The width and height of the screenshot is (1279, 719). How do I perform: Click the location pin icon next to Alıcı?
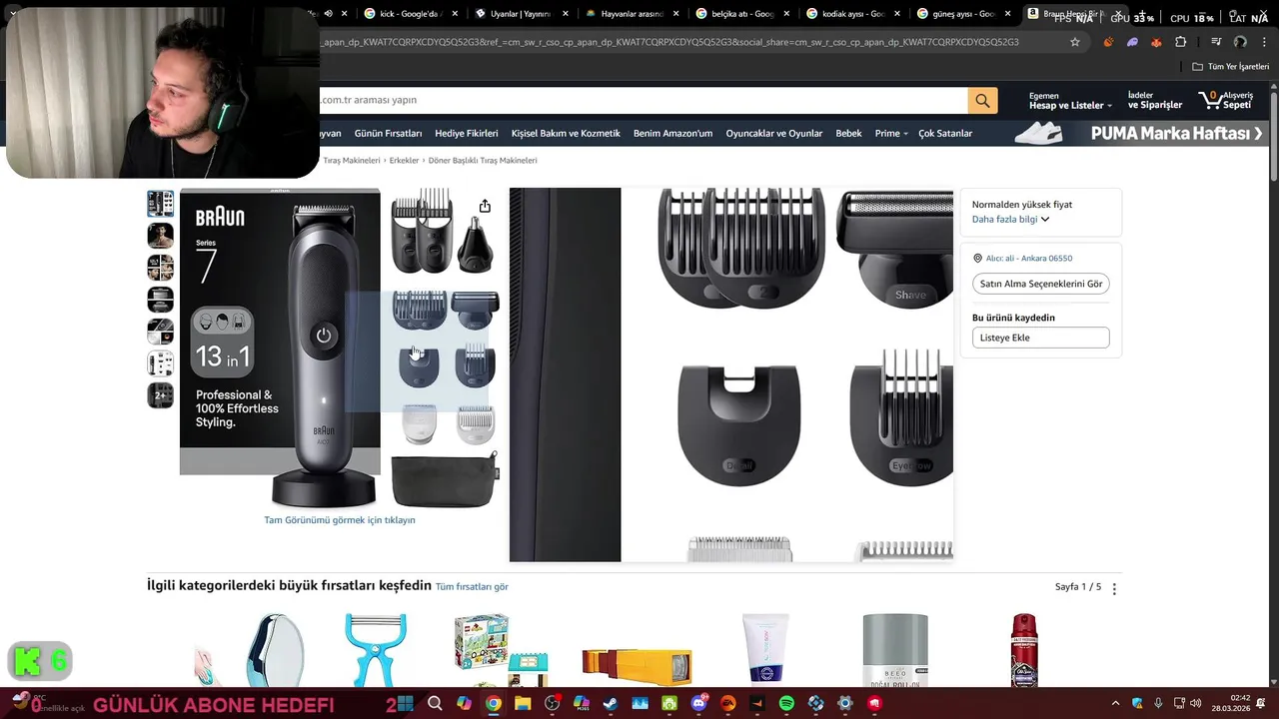click(978, 258)
